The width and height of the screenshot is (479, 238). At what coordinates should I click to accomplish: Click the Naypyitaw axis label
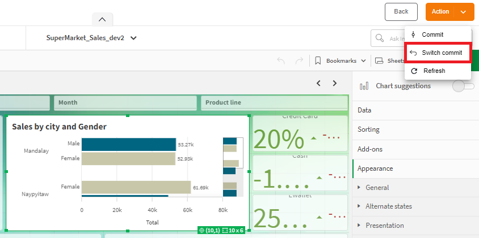tap(35, 194)
